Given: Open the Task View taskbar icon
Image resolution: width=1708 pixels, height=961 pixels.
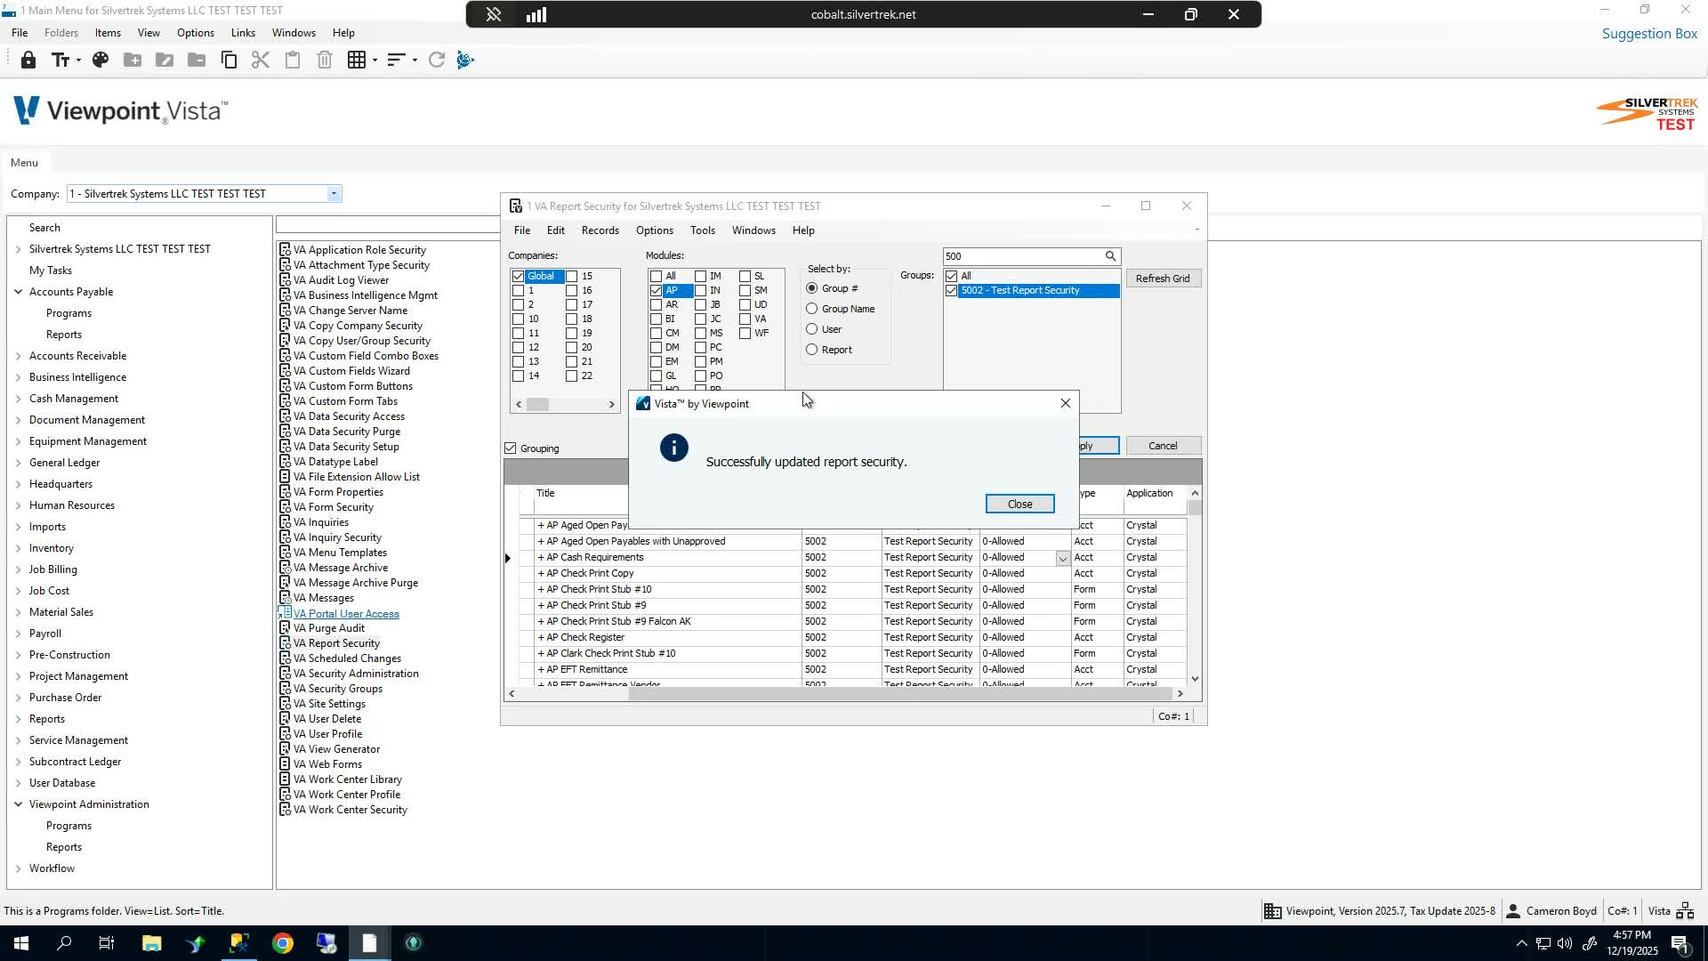Looking at the screenshot, I should coord(107,943).
